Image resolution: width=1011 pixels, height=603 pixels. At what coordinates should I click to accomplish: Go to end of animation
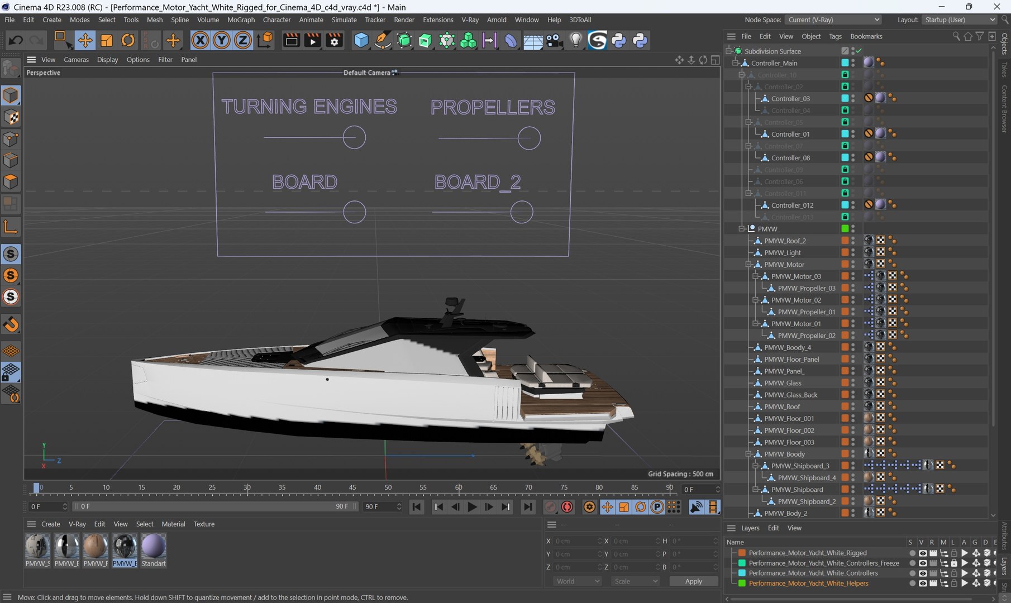(527, 507)
